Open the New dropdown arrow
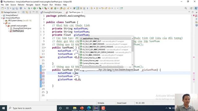198x111 pixels. click(5, 8)
